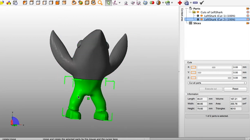
Task: Select the right-side shaded view cube icon
Action: pyautogui.click(x=51, y=3)
